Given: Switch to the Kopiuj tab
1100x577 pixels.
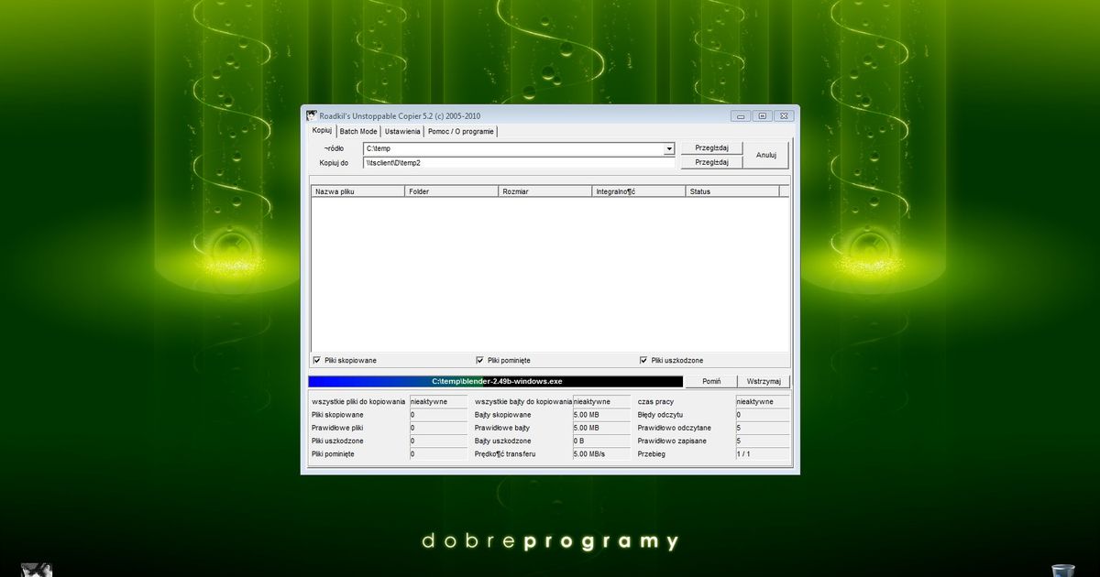Looking at the screenshot, I should pyautogui.click(x=322, y=131).
